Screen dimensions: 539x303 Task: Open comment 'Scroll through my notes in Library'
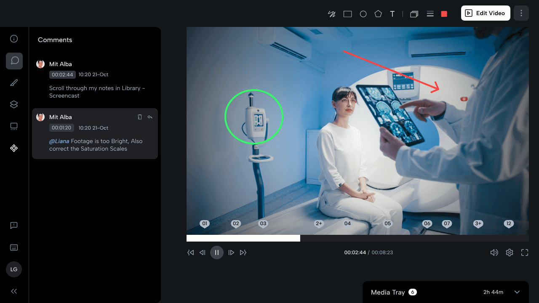[x=97, y=92]
